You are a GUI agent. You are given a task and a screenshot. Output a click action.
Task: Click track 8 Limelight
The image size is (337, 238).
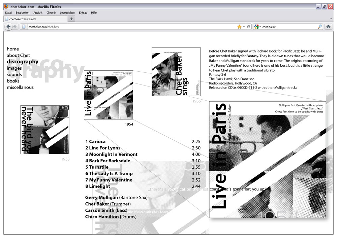[98, 186]
